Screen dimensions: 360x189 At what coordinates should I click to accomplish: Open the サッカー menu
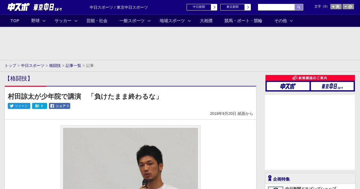pyautogui.click(x=63, y=21)
